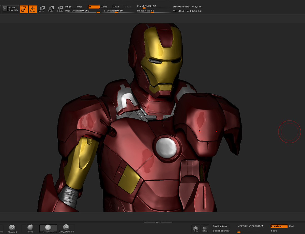305x234 pixels.
Task: Click the TotalPoints count readout
Action: 187,11
